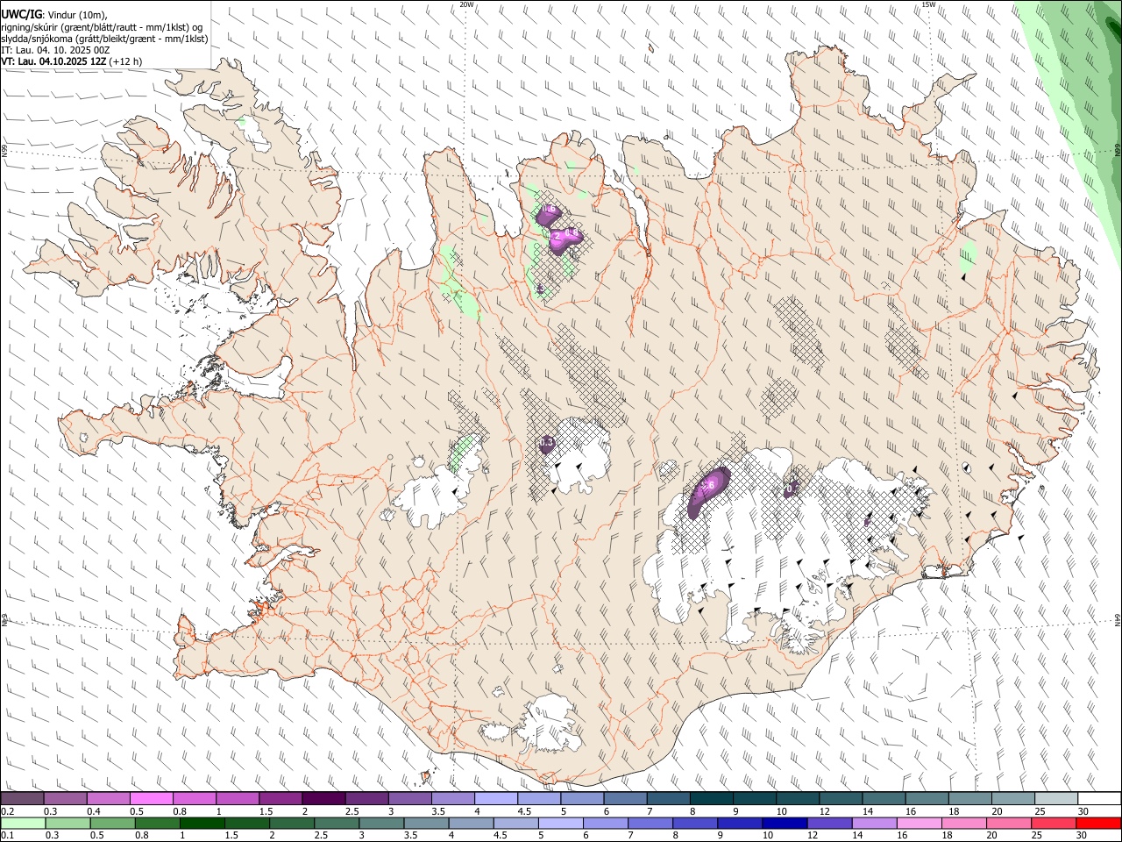Select the deep blue rain swatch between 10 and 12
The image size is (1122, 842).
click(x=785, y=824)
